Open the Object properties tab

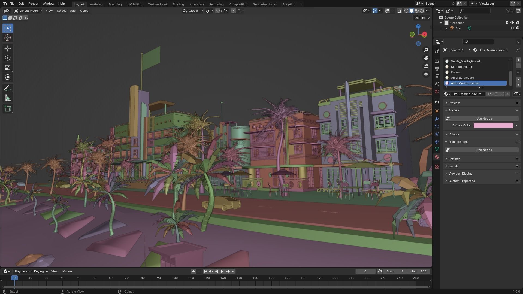[x=437, y=111]
